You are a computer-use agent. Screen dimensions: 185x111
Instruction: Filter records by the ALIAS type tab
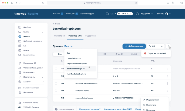134,54
